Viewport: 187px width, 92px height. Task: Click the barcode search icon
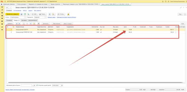[x=38, y=24]
